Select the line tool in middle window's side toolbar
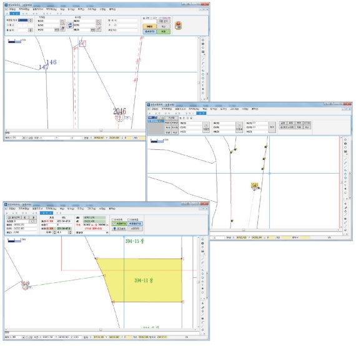The width and height of the screenshot is (356, 346). coord(345,159)
